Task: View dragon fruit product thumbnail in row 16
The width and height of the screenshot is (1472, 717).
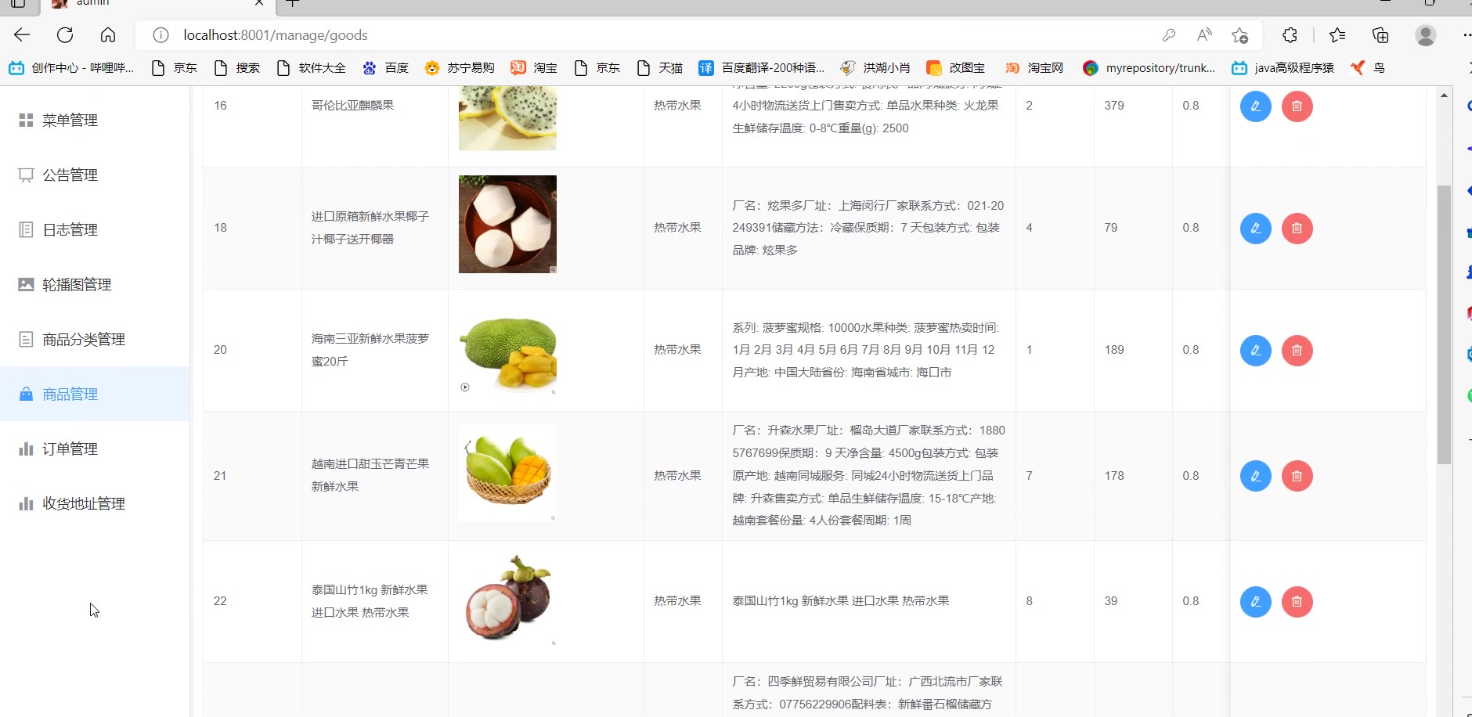Action: pos(507,118)
